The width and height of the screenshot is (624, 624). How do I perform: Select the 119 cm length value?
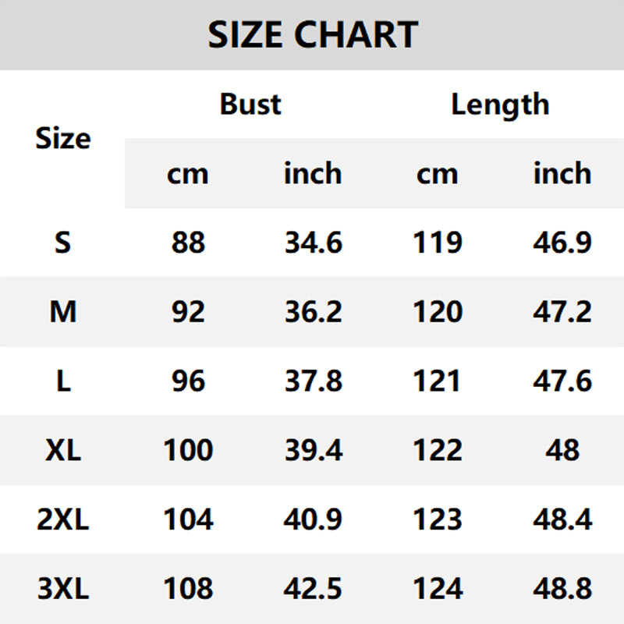[x=438, y=243]
